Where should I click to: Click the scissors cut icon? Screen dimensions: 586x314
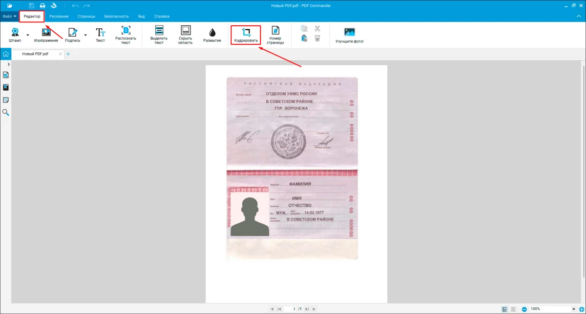coord(317,29)
